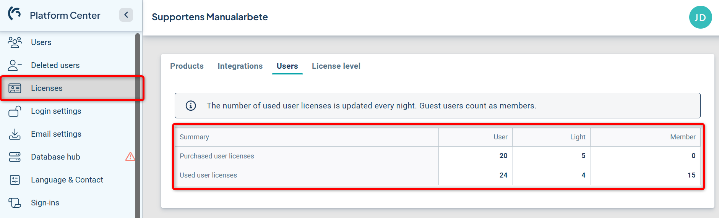Click the Language & Contact icon
Viewport: 719px width, 218px height.
pos(15,180)
